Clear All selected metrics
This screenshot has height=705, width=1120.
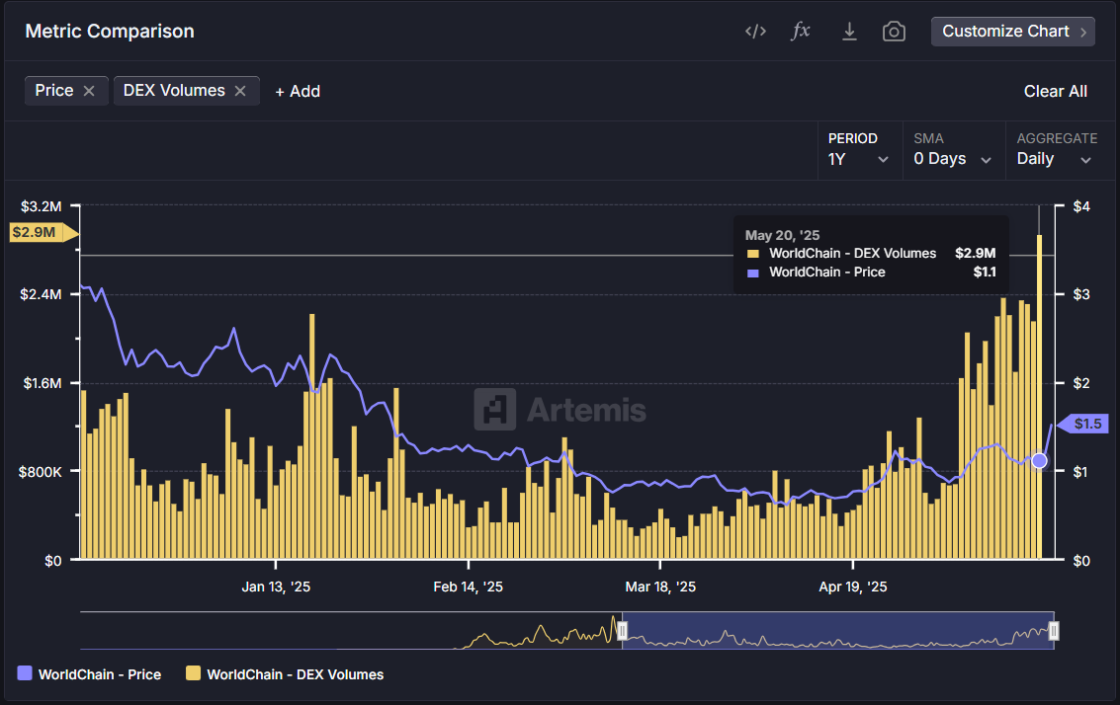(x=1055, y=92)
